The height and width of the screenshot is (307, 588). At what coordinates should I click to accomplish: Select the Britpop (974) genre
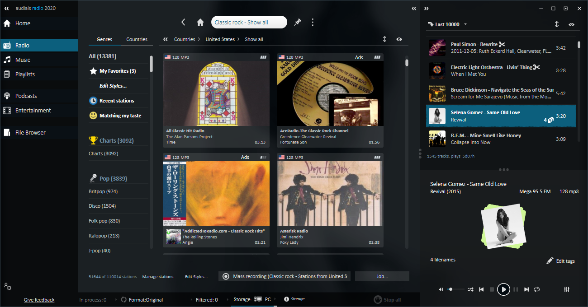[103, 191]
